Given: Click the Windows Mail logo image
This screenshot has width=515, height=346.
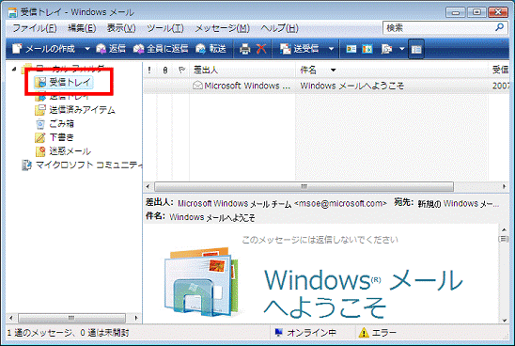Looking at the screenshot, I should 201,282.
